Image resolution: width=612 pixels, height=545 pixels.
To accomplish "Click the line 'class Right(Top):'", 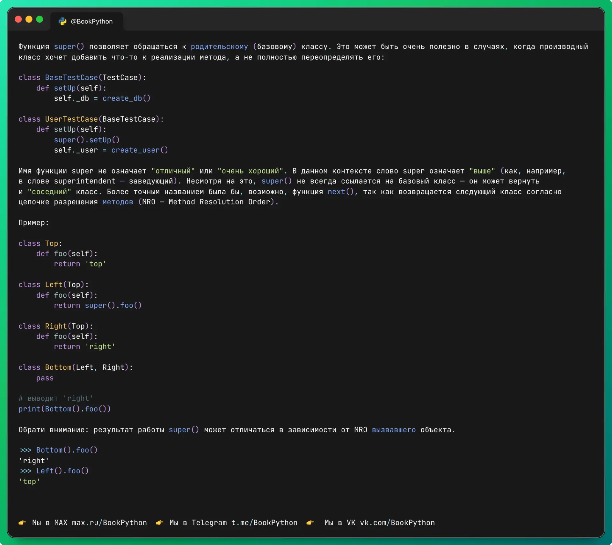I will tap(56, 326).
